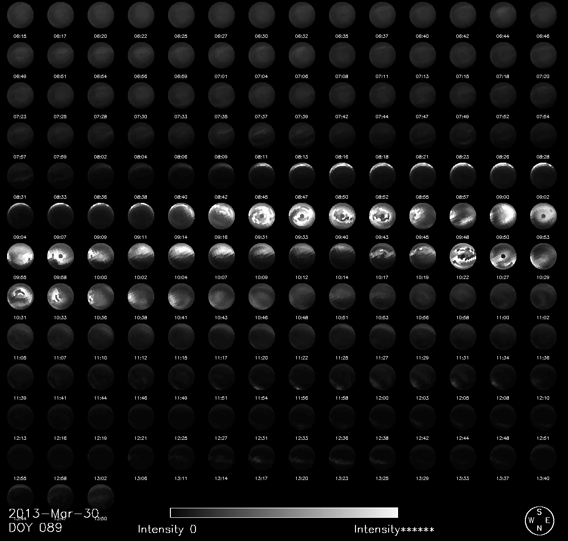Pick the disk thumbnail labeled 11:02
This screenshot has height=541, width=568.
[543, 296]
